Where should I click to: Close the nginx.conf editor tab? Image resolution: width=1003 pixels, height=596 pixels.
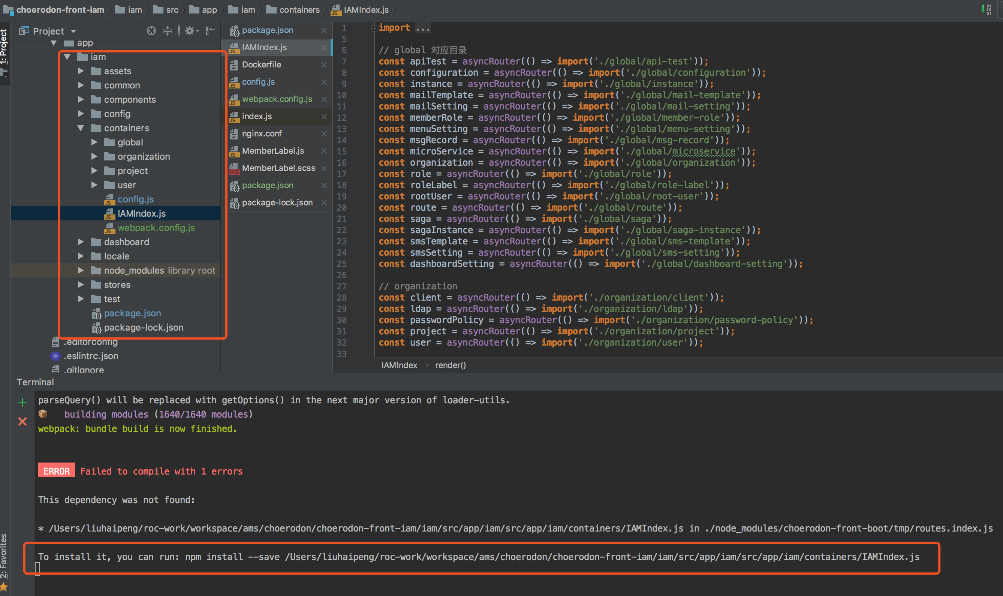click(x=324, y=134)
